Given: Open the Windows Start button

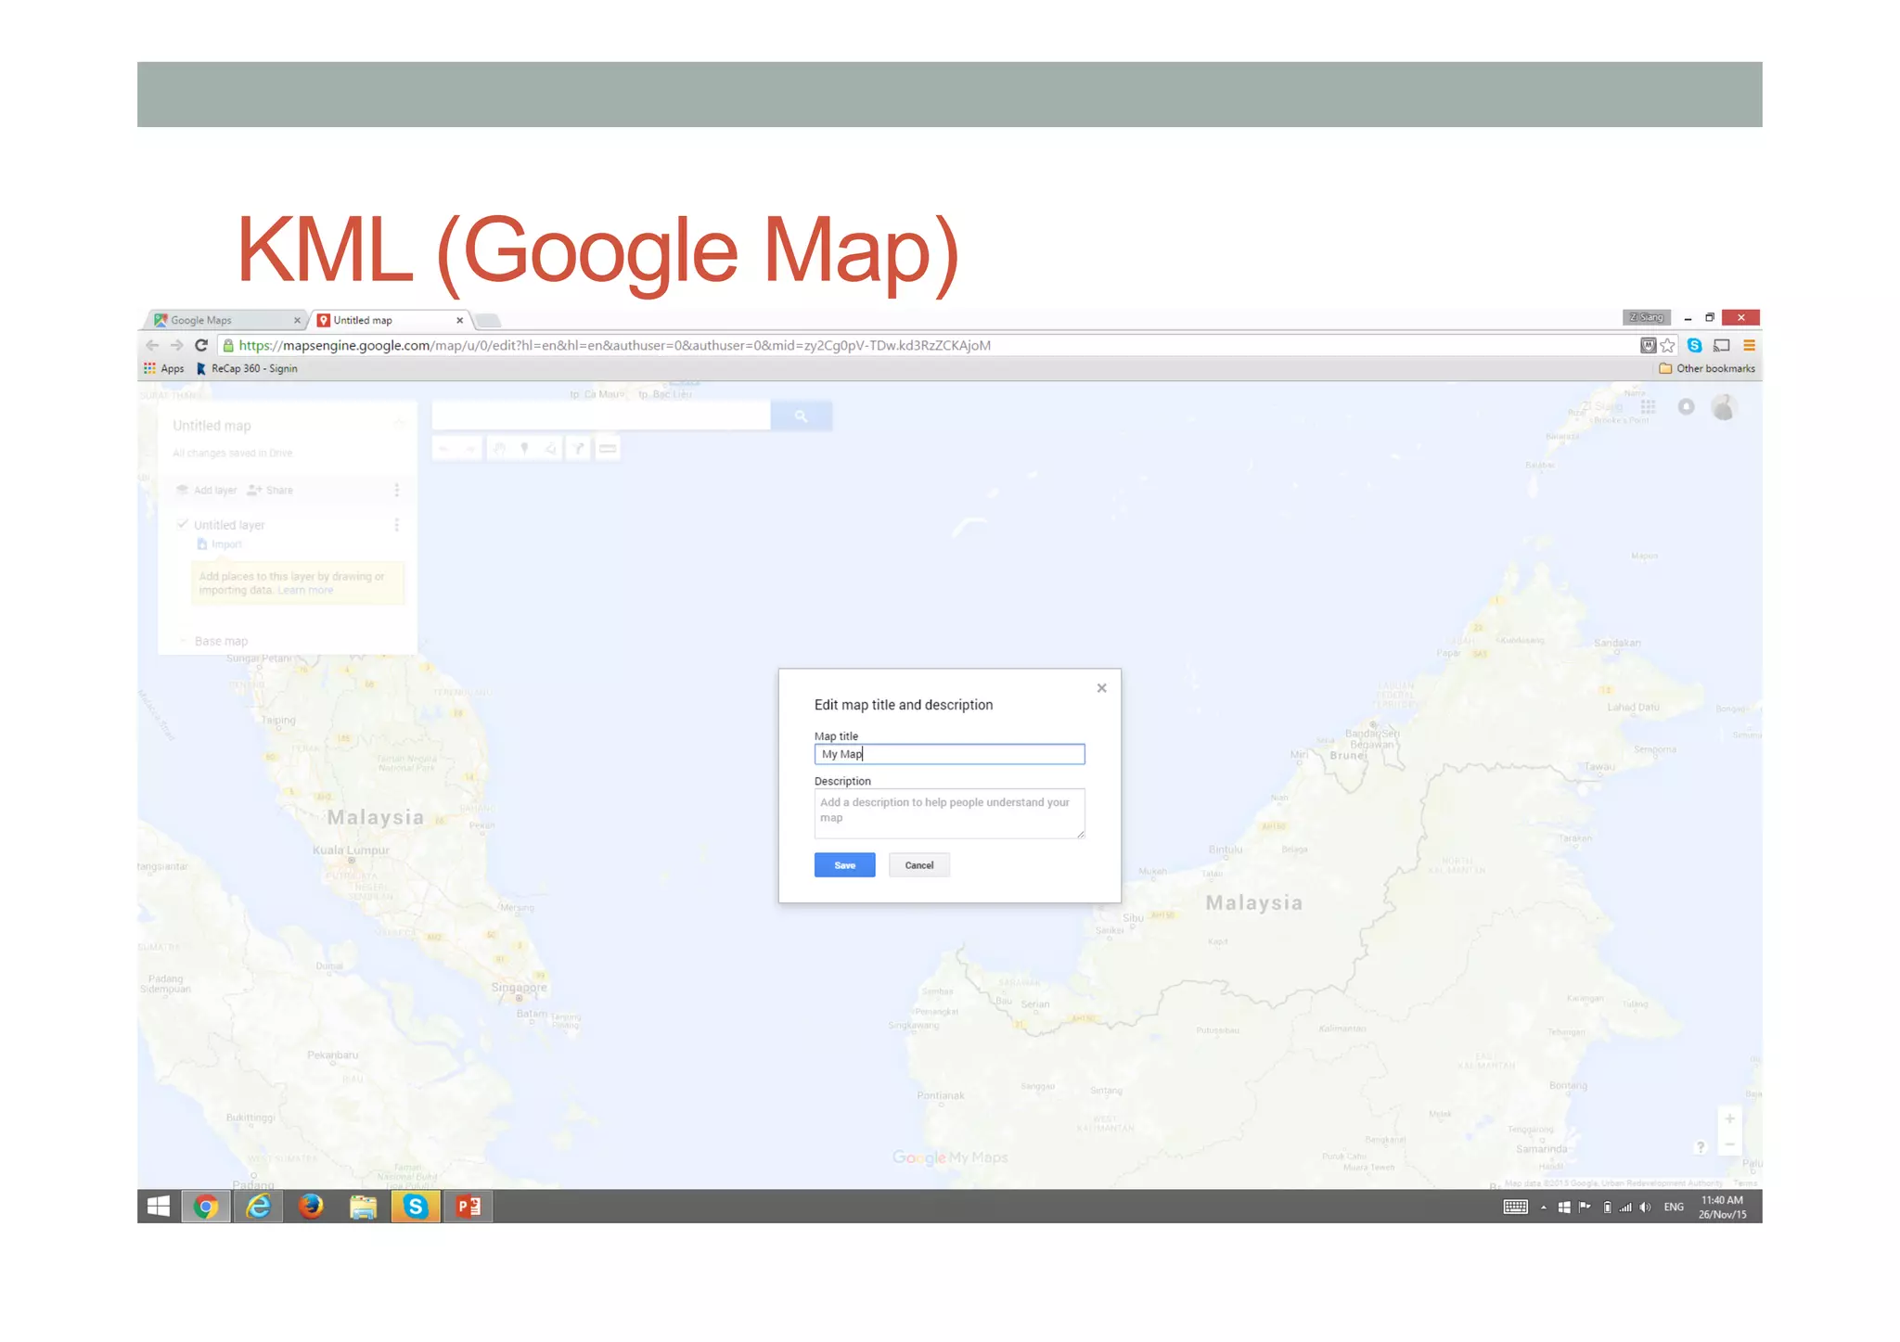Looking at the screenshot, I should (159, 1207).
